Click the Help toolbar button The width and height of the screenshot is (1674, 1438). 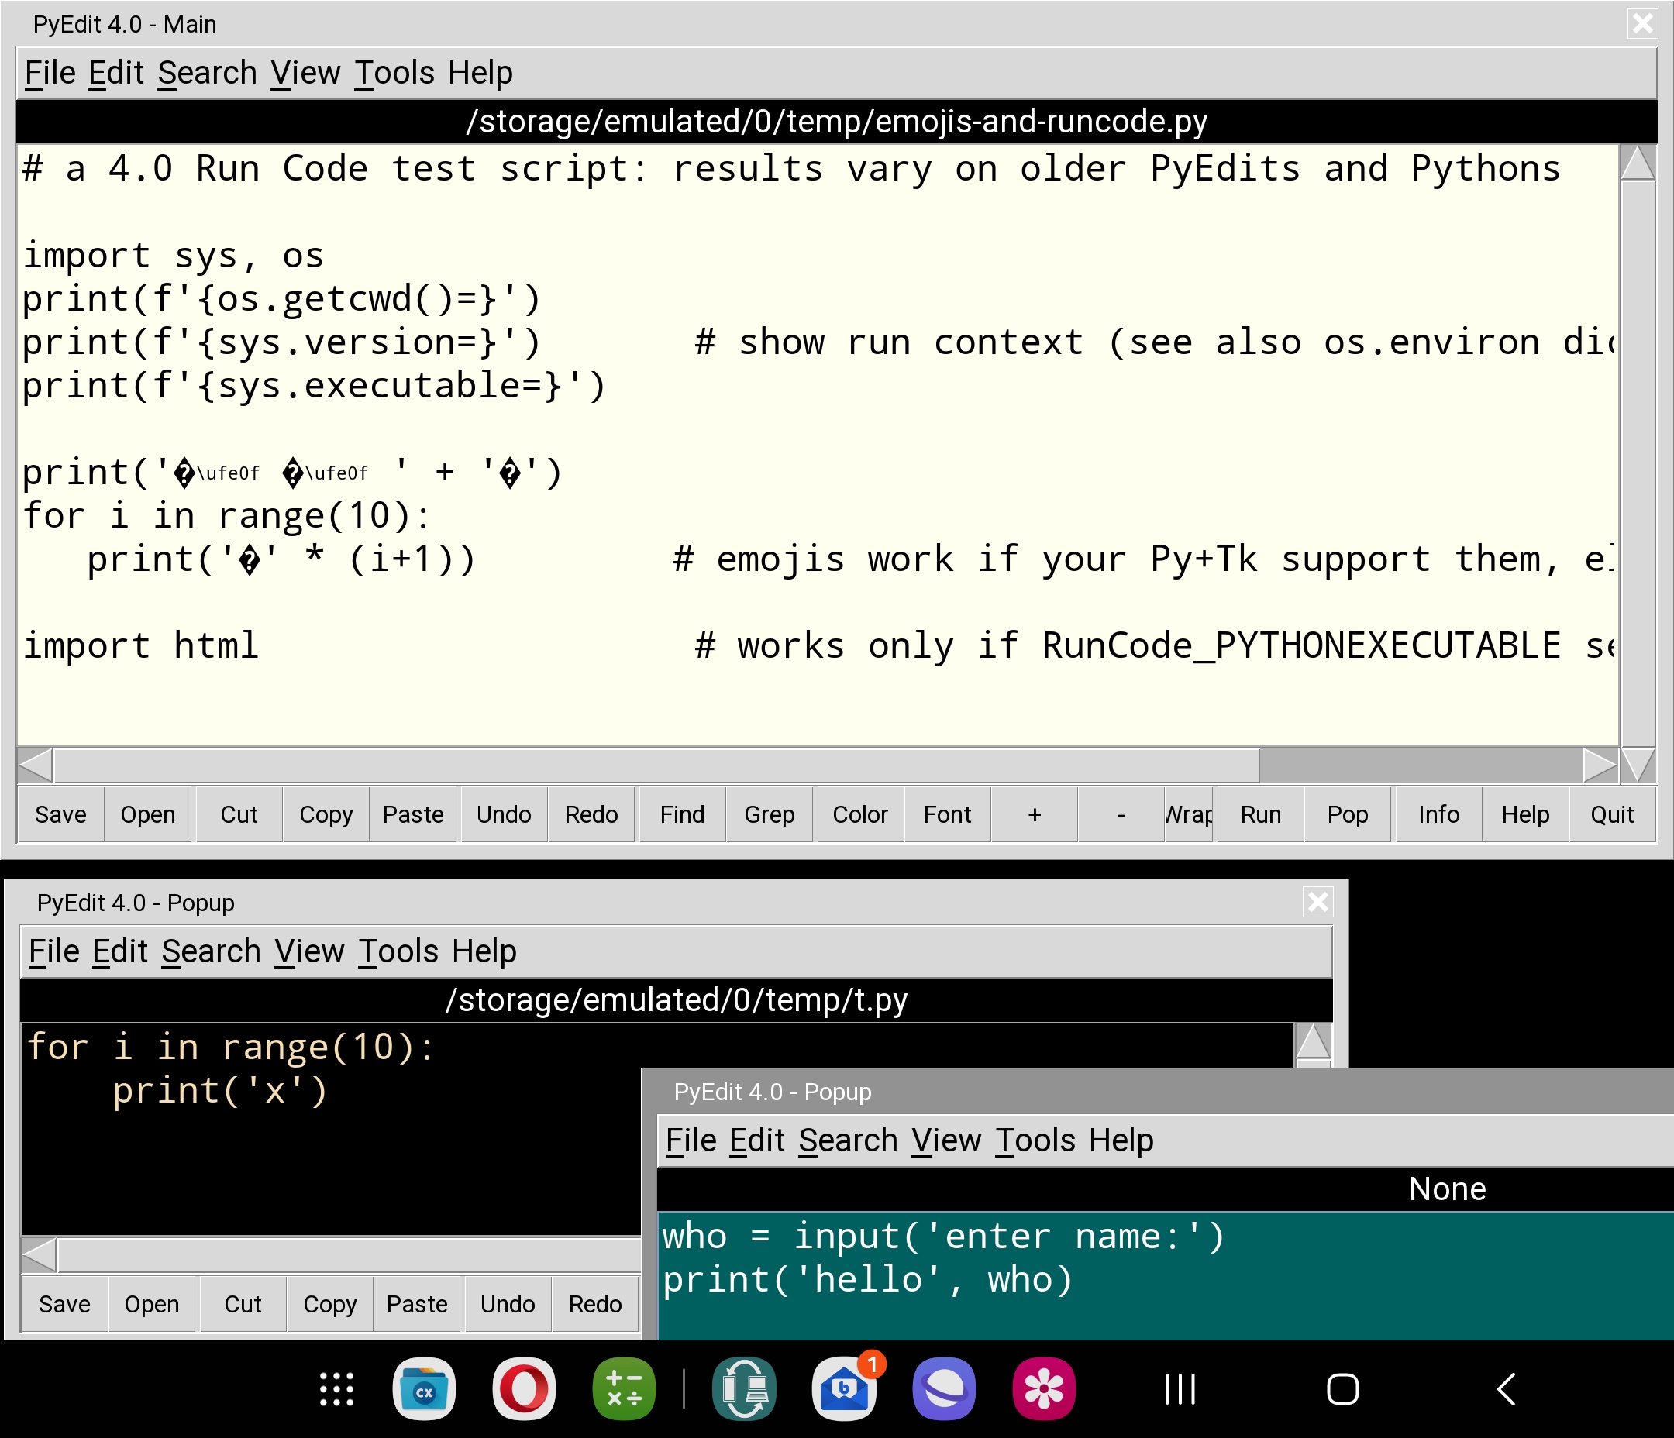pyautogui.click(x=1526, y=814)
